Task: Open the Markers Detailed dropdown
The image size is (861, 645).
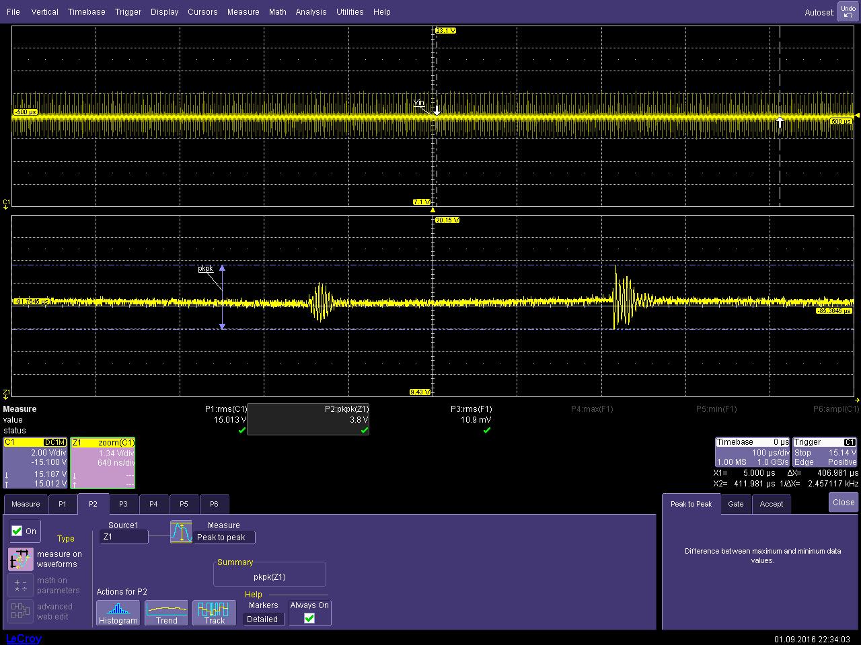Action: (262, 619)
